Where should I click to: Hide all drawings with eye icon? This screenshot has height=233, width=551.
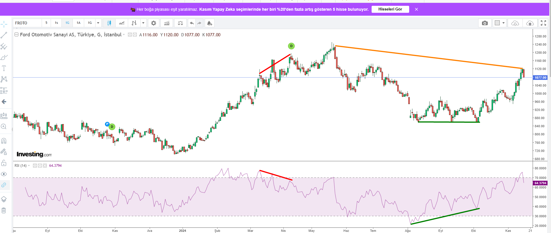click(4, 174)
